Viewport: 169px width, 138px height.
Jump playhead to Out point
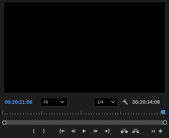[x=107, y=131]
